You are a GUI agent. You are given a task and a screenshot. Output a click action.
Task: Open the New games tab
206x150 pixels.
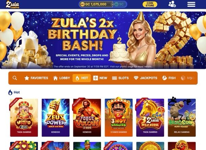click(100, 78)
